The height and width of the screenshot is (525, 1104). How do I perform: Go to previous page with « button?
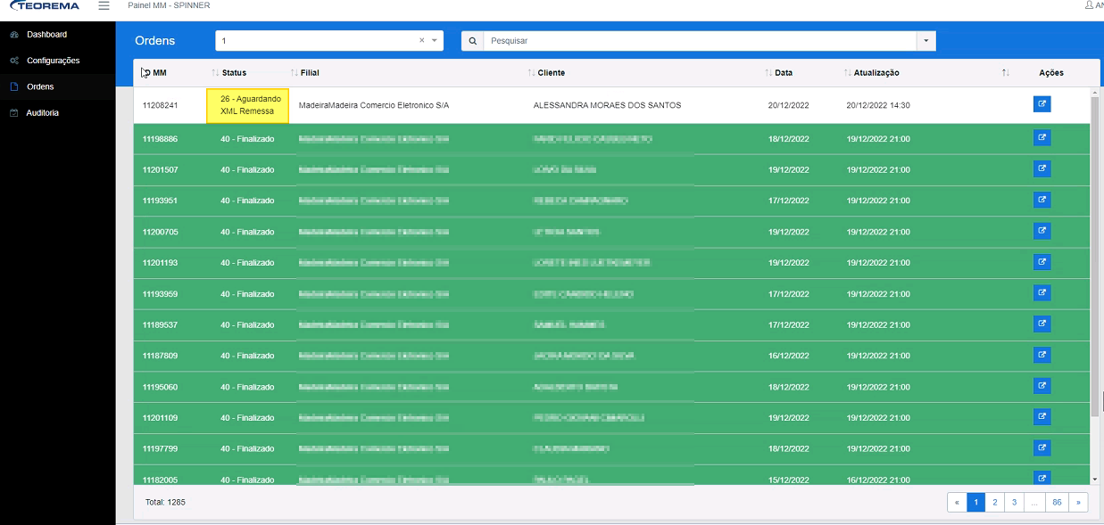(x=957, y=503)
